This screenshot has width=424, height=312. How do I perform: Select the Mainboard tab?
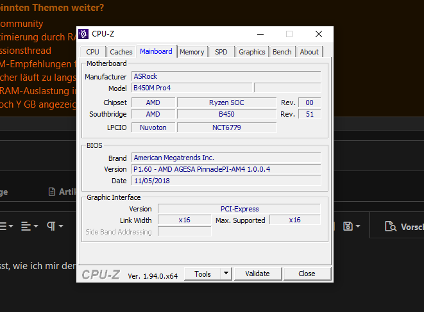(x=156, y=51)
